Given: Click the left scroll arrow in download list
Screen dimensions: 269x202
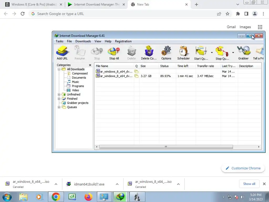Looking at the screenshot, I should coord(97,147).
